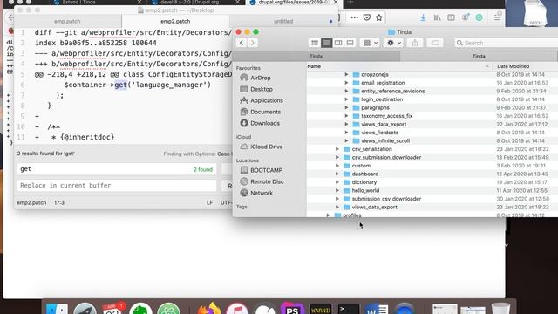This screenshot has width=558, height=314.
Task: Click emp2.patch filename in status bar
Action: (x=31, y=202)
